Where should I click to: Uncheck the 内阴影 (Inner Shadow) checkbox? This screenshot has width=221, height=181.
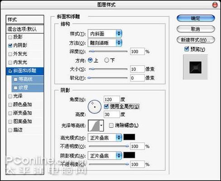[10, 45]
